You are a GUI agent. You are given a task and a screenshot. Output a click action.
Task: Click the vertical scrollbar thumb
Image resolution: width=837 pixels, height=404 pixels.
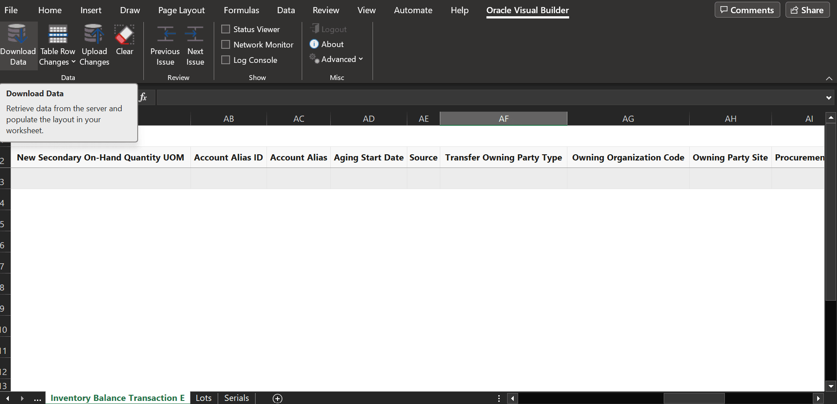pyautogui.click(x=831, y=212)
